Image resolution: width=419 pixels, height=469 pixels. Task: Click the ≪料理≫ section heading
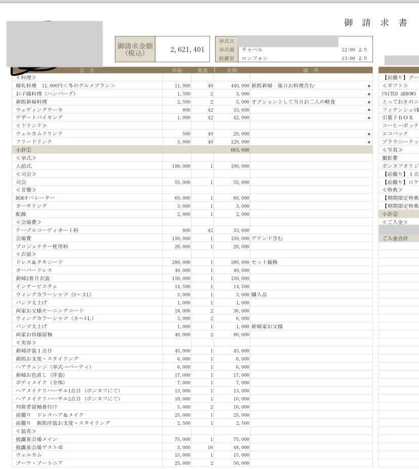26,77
